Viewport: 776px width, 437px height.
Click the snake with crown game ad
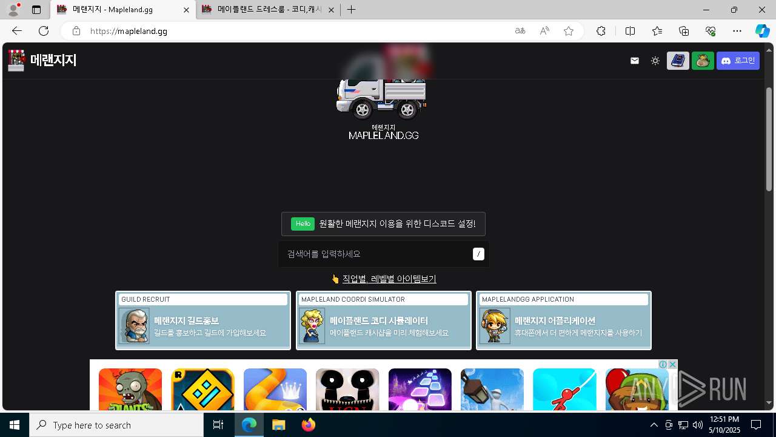point(275,390)
